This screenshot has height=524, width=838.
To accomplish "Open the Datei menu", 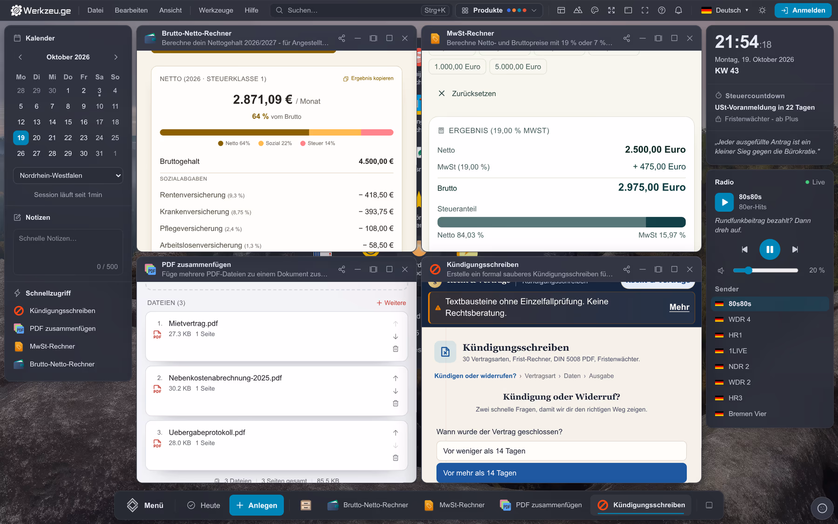I will (x=95, y=10).
